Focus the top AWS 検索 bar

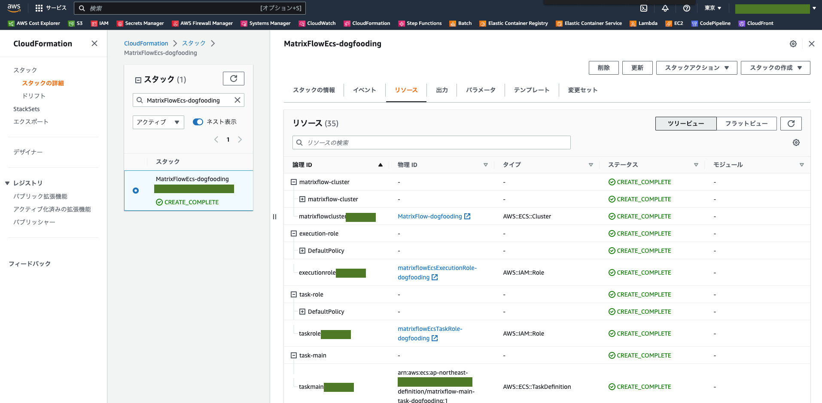190,8
